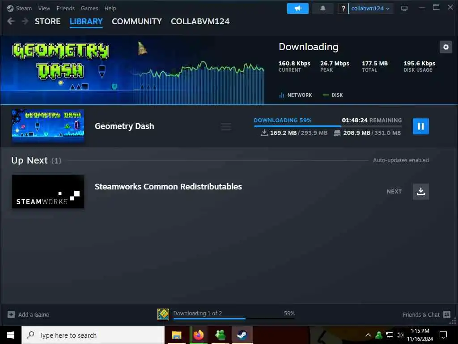Open download settings gear icon
Image resolution: width=458 pixels, height=344 pixels.
point(446,47)
